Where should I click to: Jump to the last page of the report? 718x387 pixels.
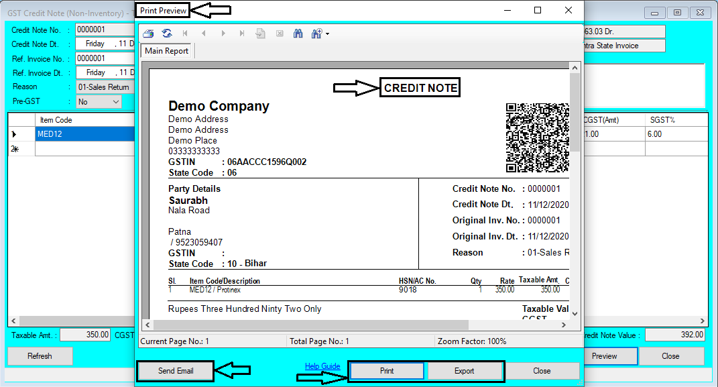coord(242,33)
